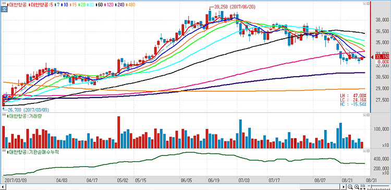Click the zoom out magnifier icon

point(350,187)
